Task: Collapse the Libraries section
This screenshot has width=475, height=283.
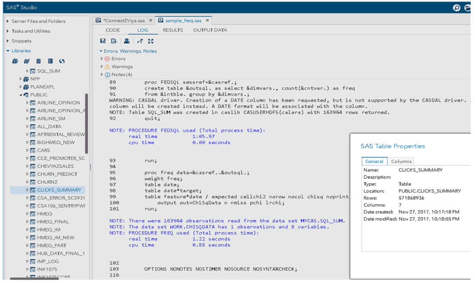Action: tap(8, 51)
